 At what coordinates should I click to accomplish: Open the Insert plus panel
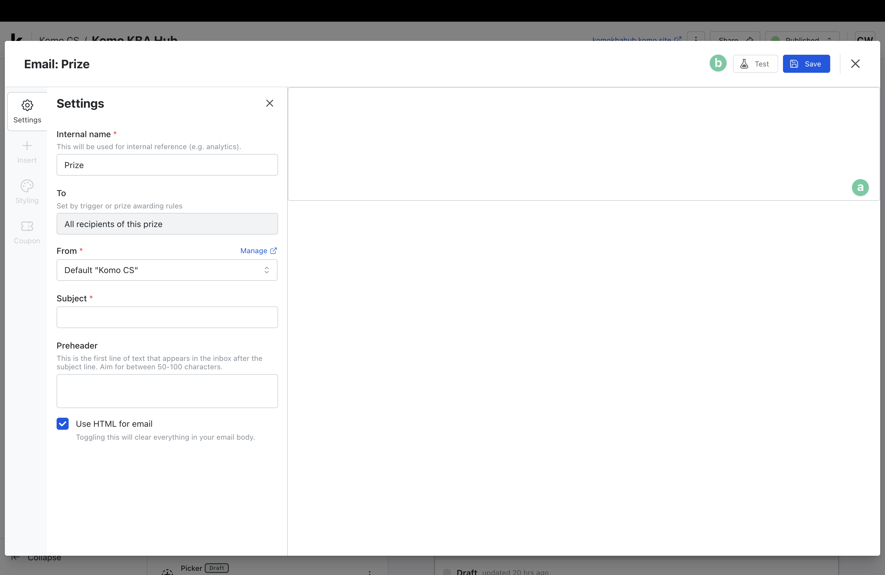point(27,152)
